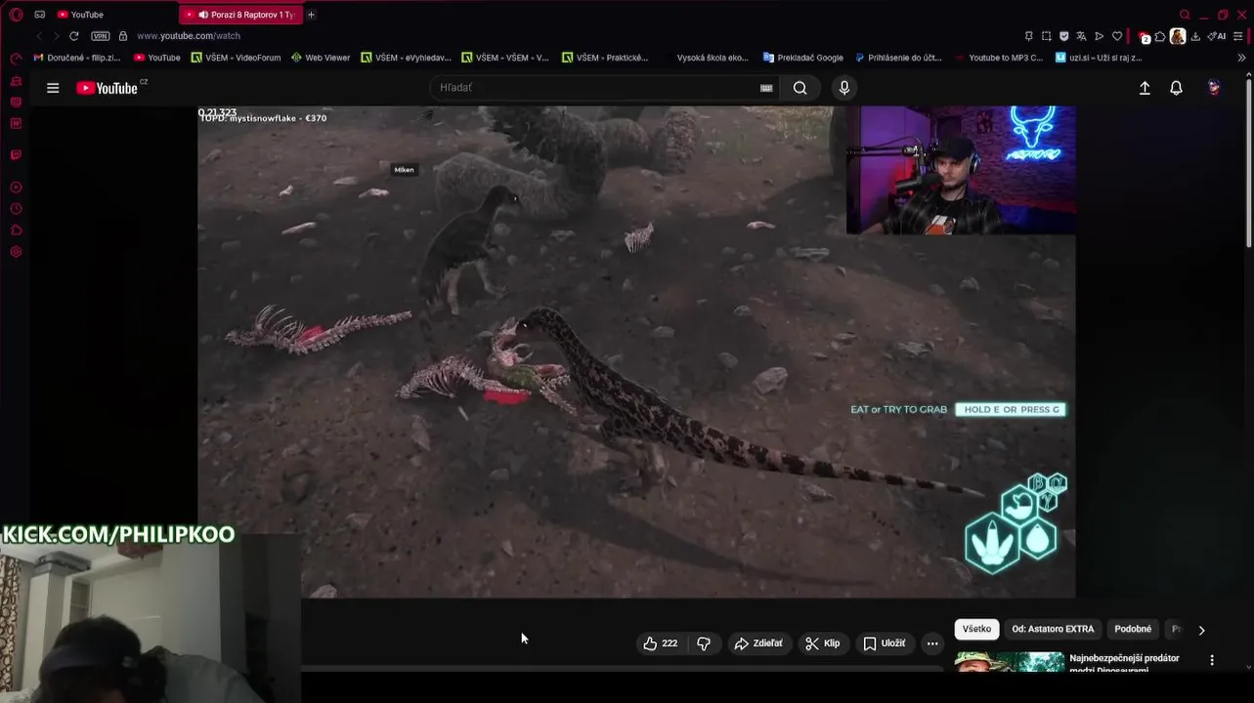The image size is (1254, 703).
Task: Toggle the Opera VPN badge
Action: (101, 36)
